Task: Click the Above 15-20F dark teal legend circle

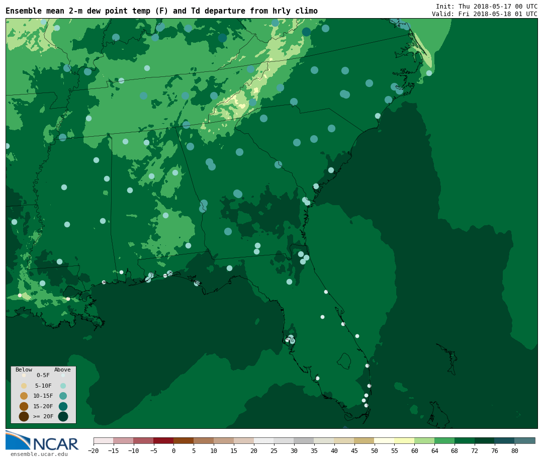Action: [63, 406]
